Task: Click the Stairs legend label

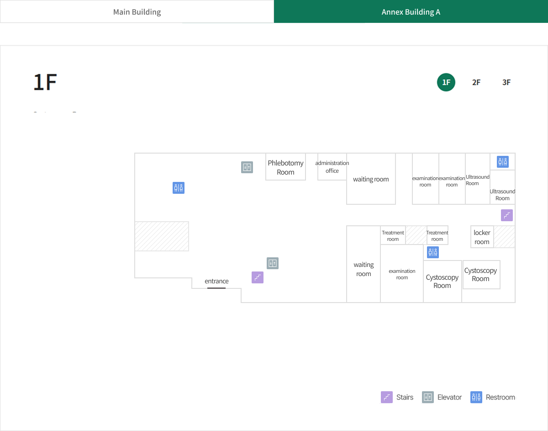Action: pos(405,397)
